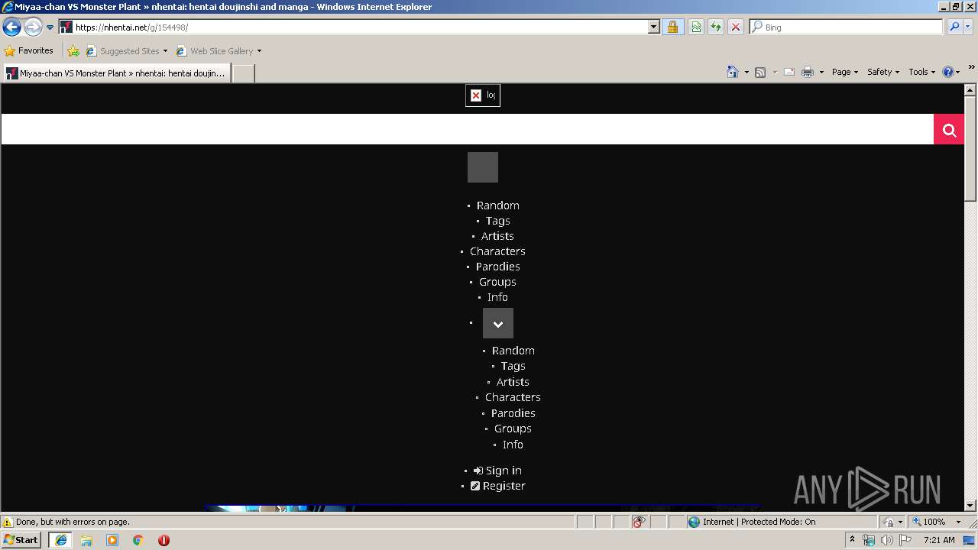The image size is (978, 550).
Task: Open Info in the dropdown submenu
Action: point(513,445)
